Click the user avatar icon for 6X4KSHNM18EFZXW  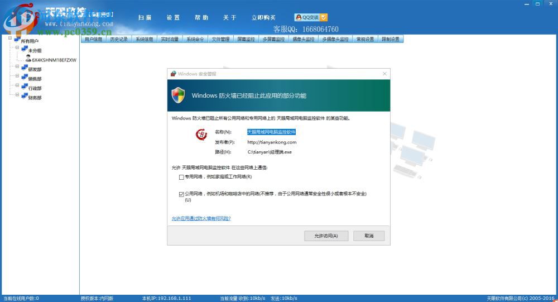[x=28, y=59]
